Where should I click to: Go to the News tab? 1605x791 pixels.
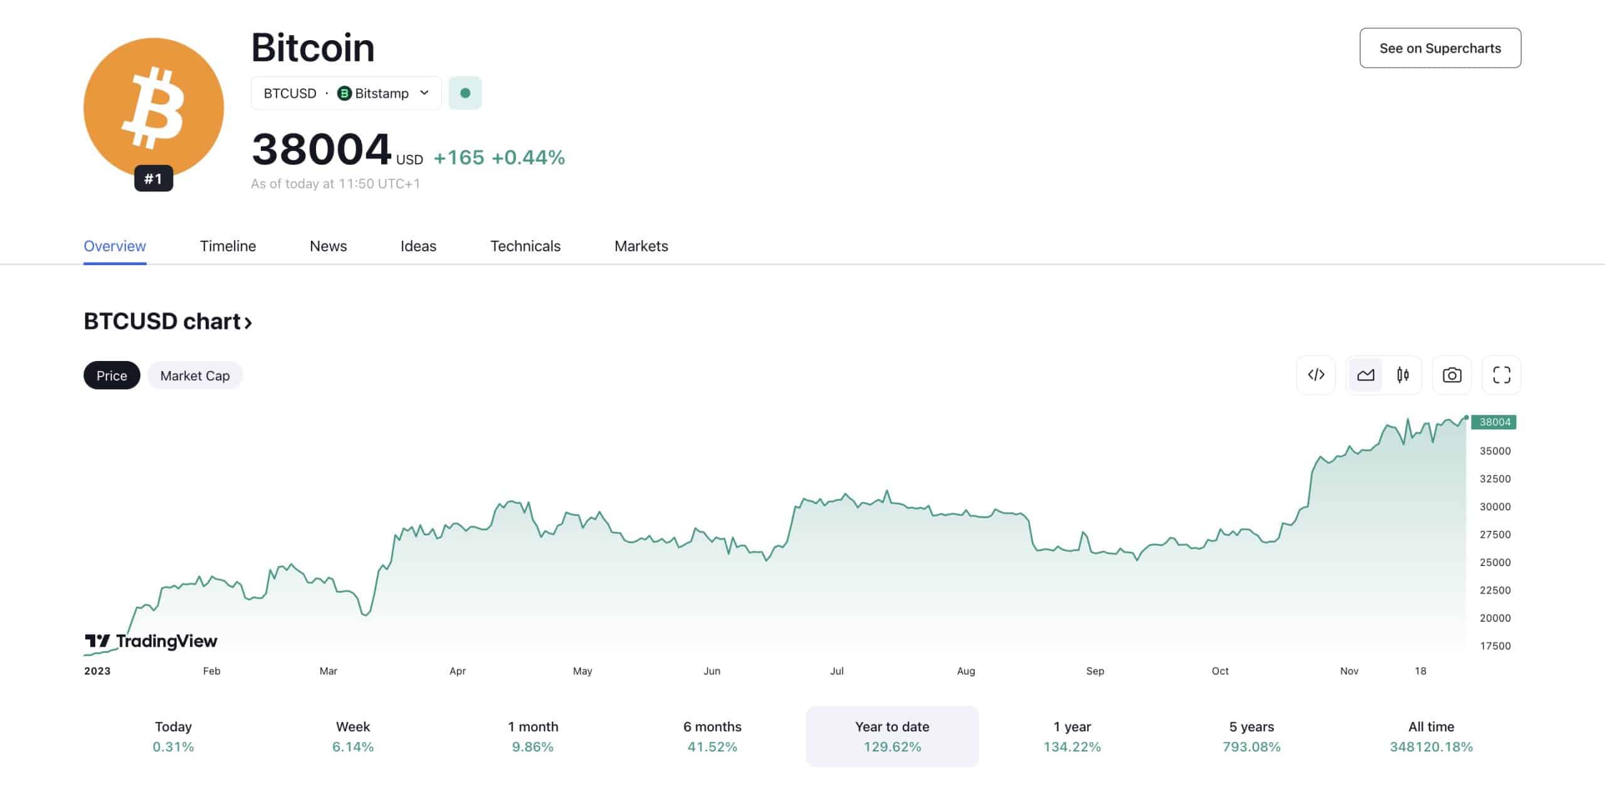(x=328, y=246)
